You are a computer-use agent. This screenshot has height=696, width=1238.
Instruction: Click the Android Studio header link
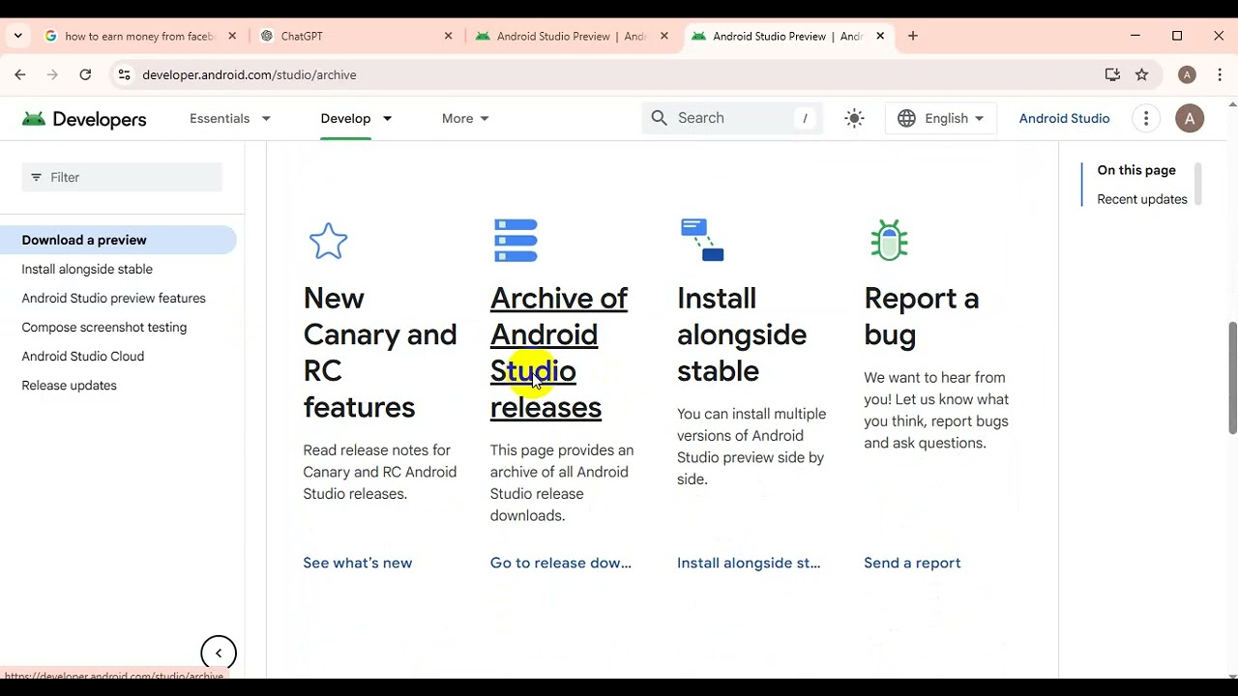(1064, 118)
